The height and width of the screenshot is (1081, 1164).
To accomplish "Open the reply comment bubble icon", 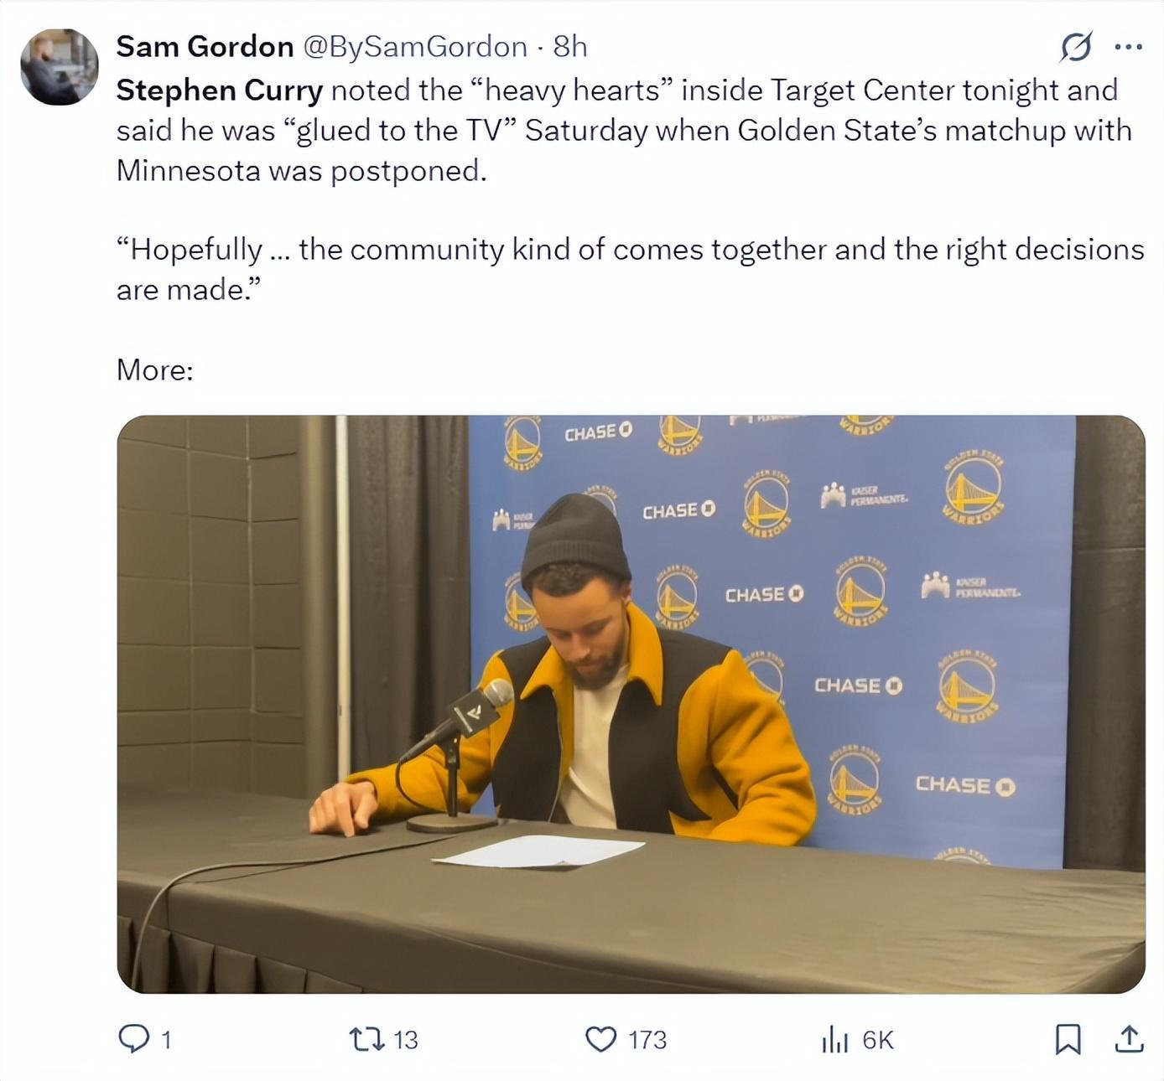I will [133, 1039].
